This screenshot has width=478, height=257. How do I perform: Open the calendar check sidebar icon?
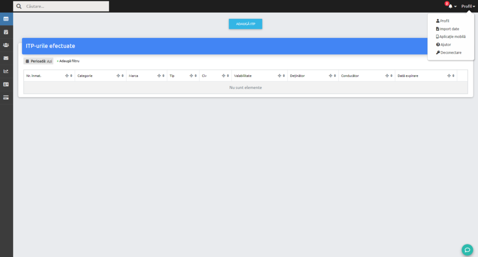tap(6, 32)
